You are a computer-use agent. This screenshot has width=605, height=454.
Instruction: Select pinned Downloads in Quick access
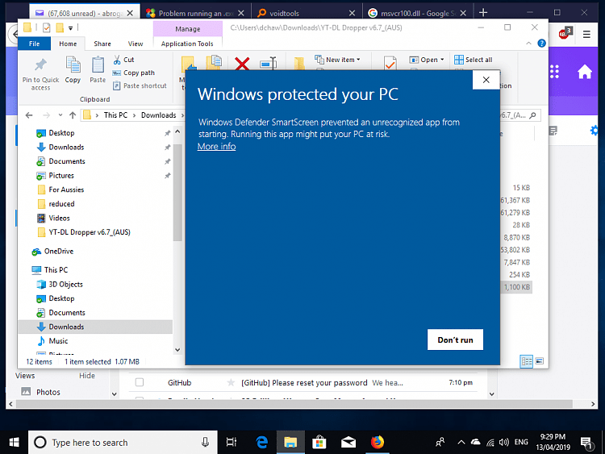tap(66, 147)
